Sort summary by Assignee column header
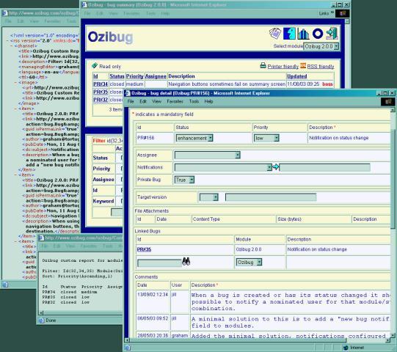397x352 pixels. [x=156, y=76]
